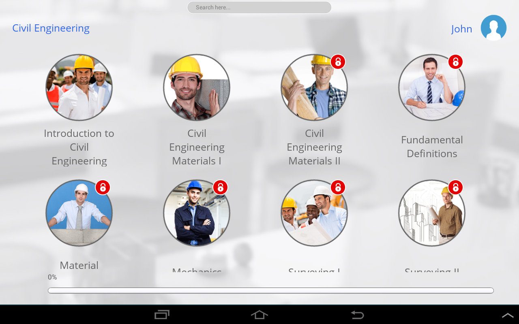The height and width of the screenshot is (324, 519).
Task: Tap the lock badge on Surveying II
Action: coord(455,187)
